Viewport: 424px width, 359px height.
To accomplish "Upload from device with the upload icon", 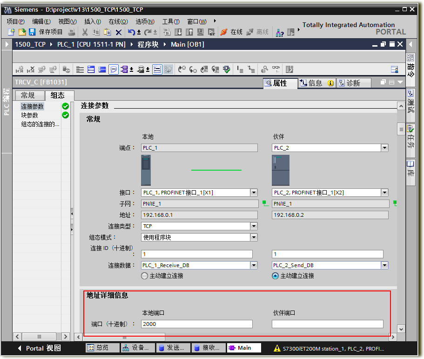I will tap(189, 32).
